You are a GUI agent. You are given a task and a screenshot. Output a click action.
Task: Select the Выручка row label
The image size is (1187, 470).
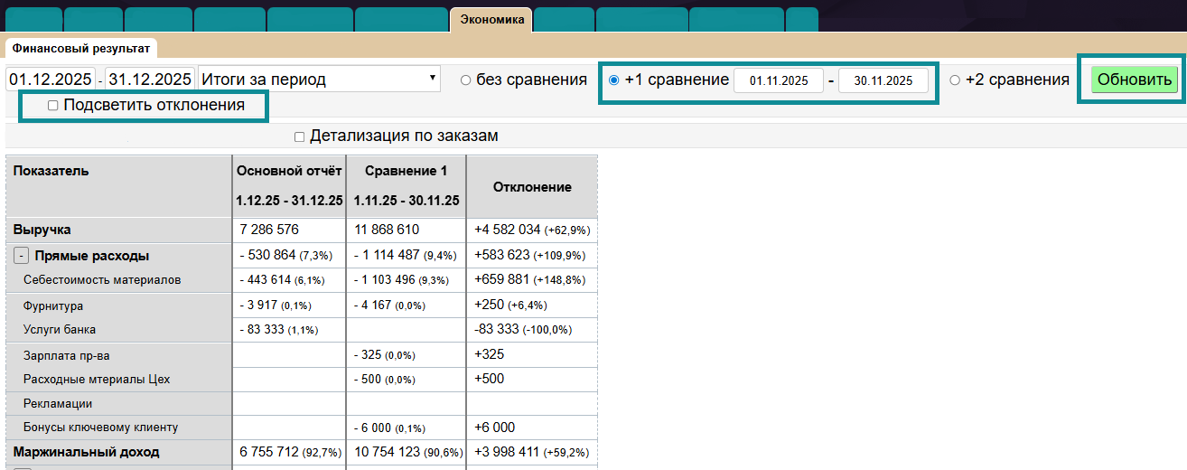tap(42, 230)
